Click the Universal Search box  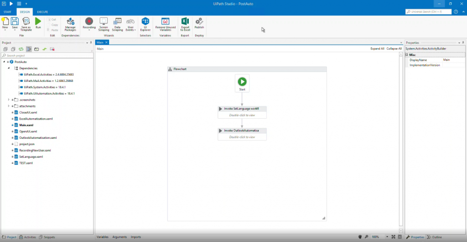(x=428, y=11)
